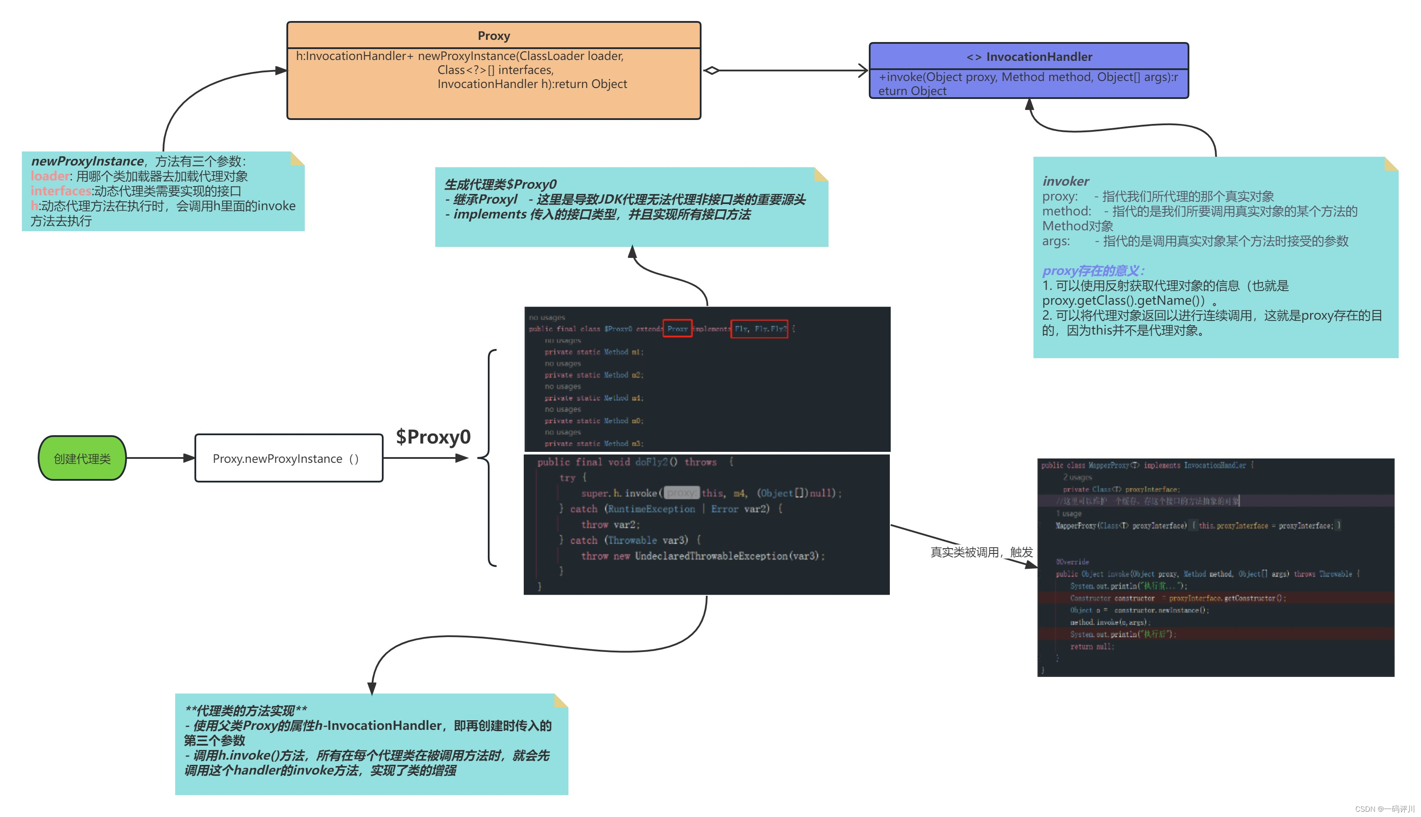Click the 生成代理类$Proxy0 note heading
Image resolution: width=1421 pixels, height=817 pixels.
pyautogui.click(x=500, y=184)
